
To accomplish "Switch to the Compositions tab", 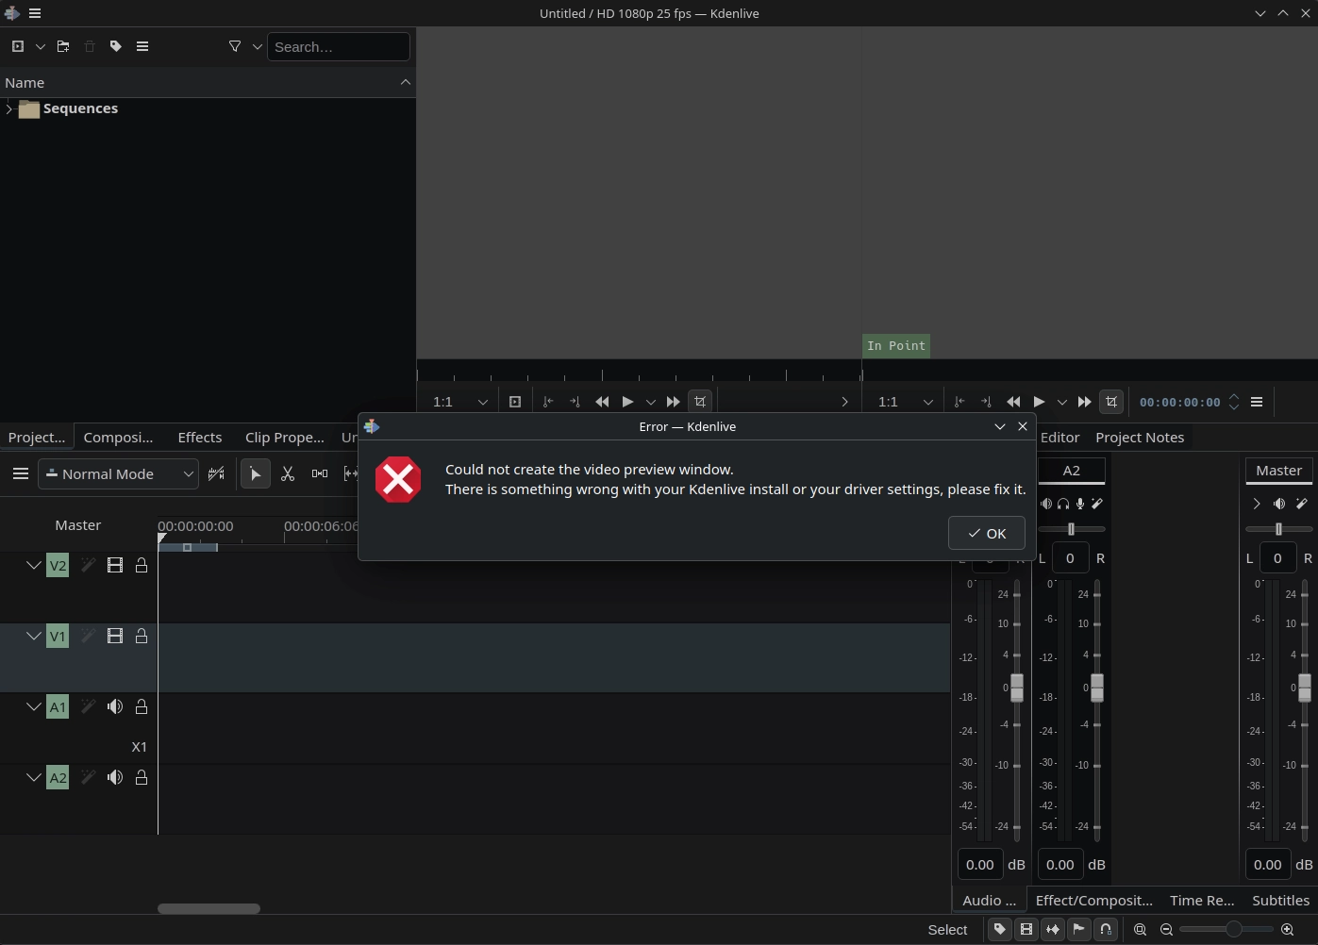I will tap(118, 438).
